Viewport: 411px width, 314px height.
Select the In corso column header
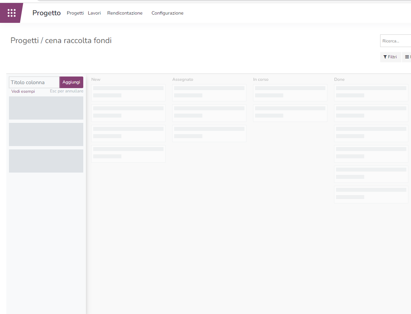[261, 79]
